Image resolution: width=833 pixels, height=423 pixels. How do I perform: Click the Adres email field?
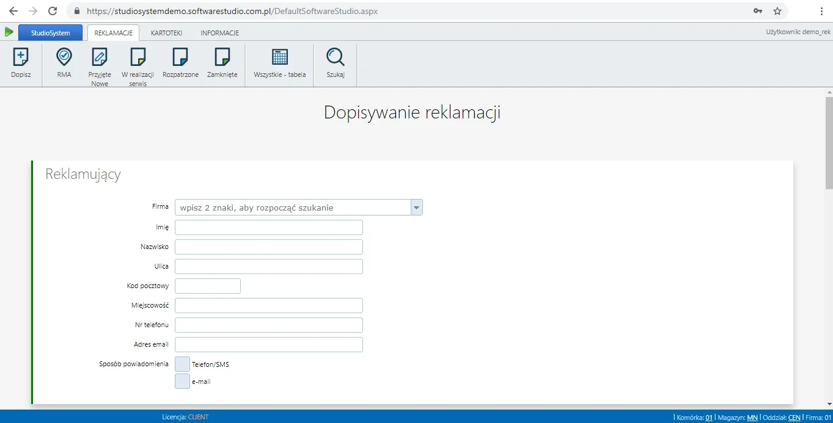[x=269, y=344]
